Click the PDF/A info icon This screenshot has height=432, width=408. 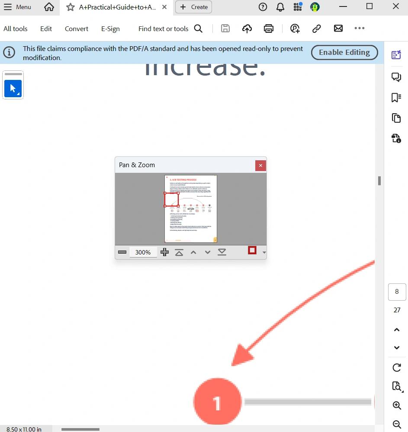point(9,52)
